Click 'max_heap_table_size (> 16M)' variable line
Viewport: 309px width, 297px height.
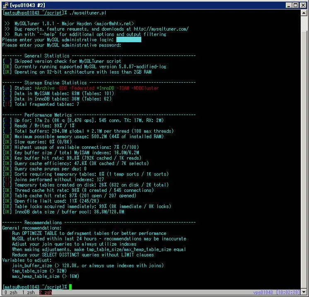point(46,276)
